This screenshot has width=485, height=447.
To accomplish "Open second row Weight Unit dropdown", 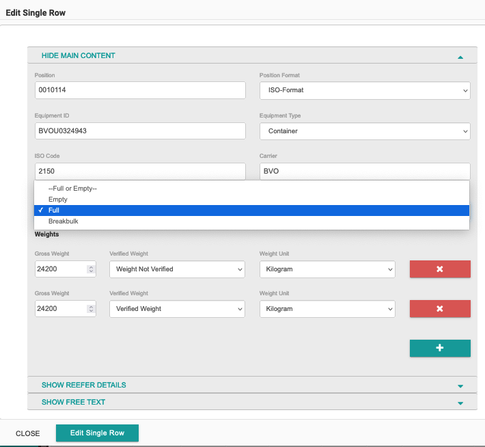I will pyautogui.click(x=327, y=309).
